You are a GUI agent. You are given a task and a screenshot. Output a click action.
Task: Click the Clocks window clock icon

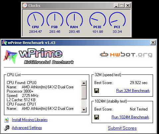25,6
